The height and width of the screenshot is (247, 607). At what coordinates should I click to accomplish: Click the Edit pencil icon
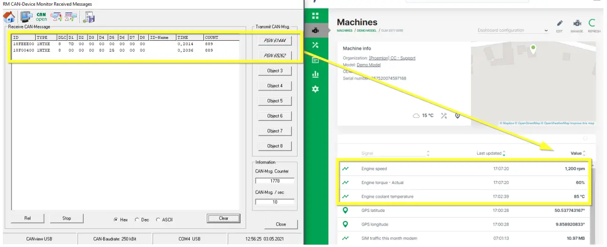click(x=559, y=23)
